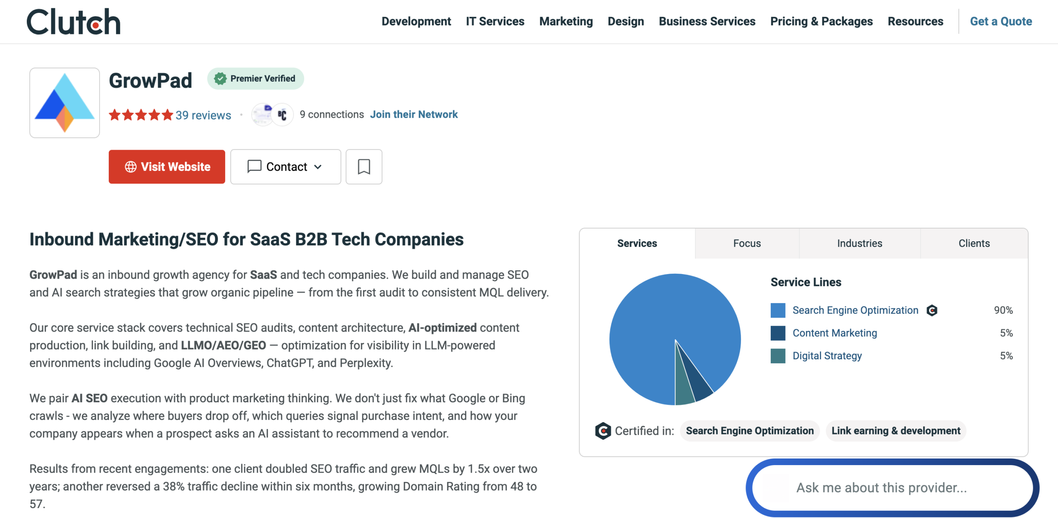Image resolution: width=1058 pixels, height=518 pixels.
Task: Click the Digital Strategy teal swatch
Action: 778,356
